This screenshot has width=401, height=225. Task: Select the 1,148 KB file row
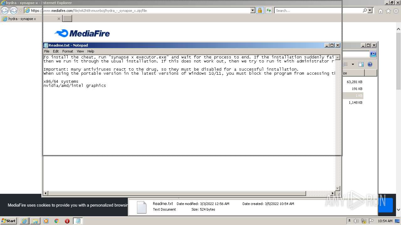pyautogui.click(x=353, y=102)
